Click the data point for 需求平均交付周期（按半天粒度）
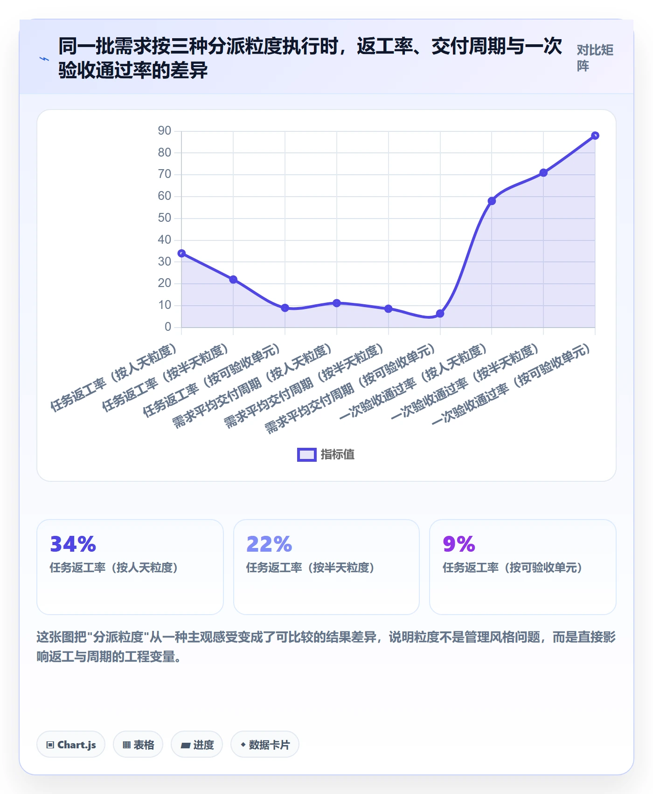 click(x=389, y=309)
